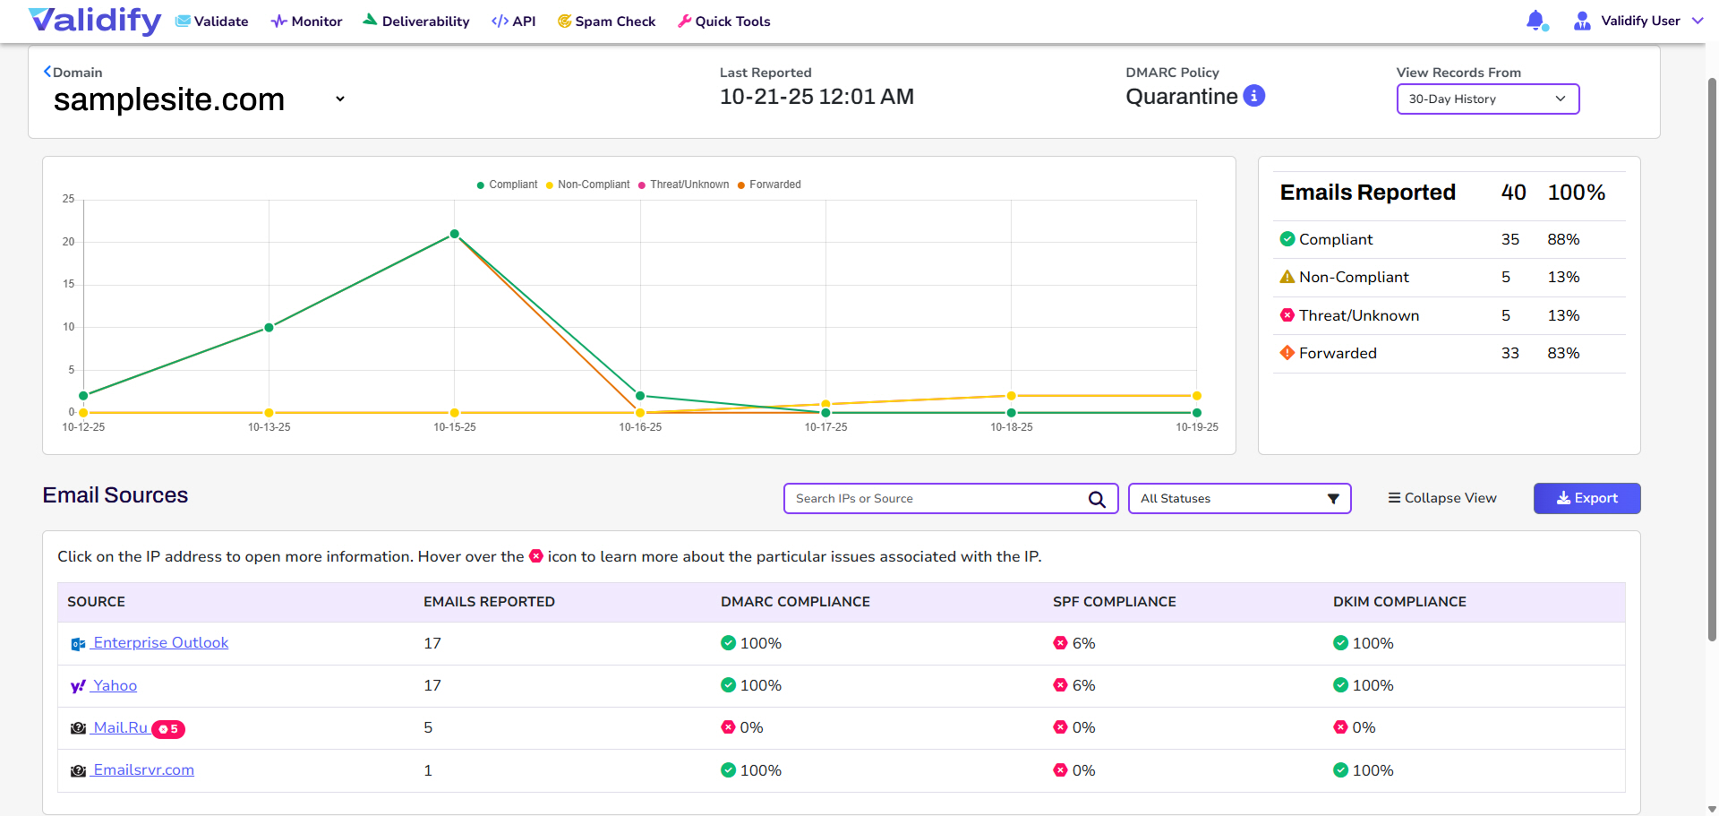Click the Export button

point(1586,499)
